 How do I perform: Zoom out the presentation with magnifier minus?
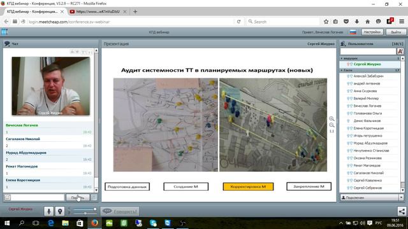[331, 125]
